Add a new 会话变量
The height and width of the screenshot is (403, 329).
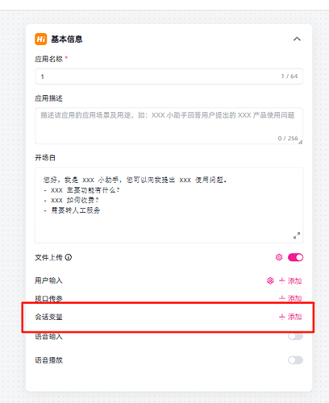pos(290,317)
